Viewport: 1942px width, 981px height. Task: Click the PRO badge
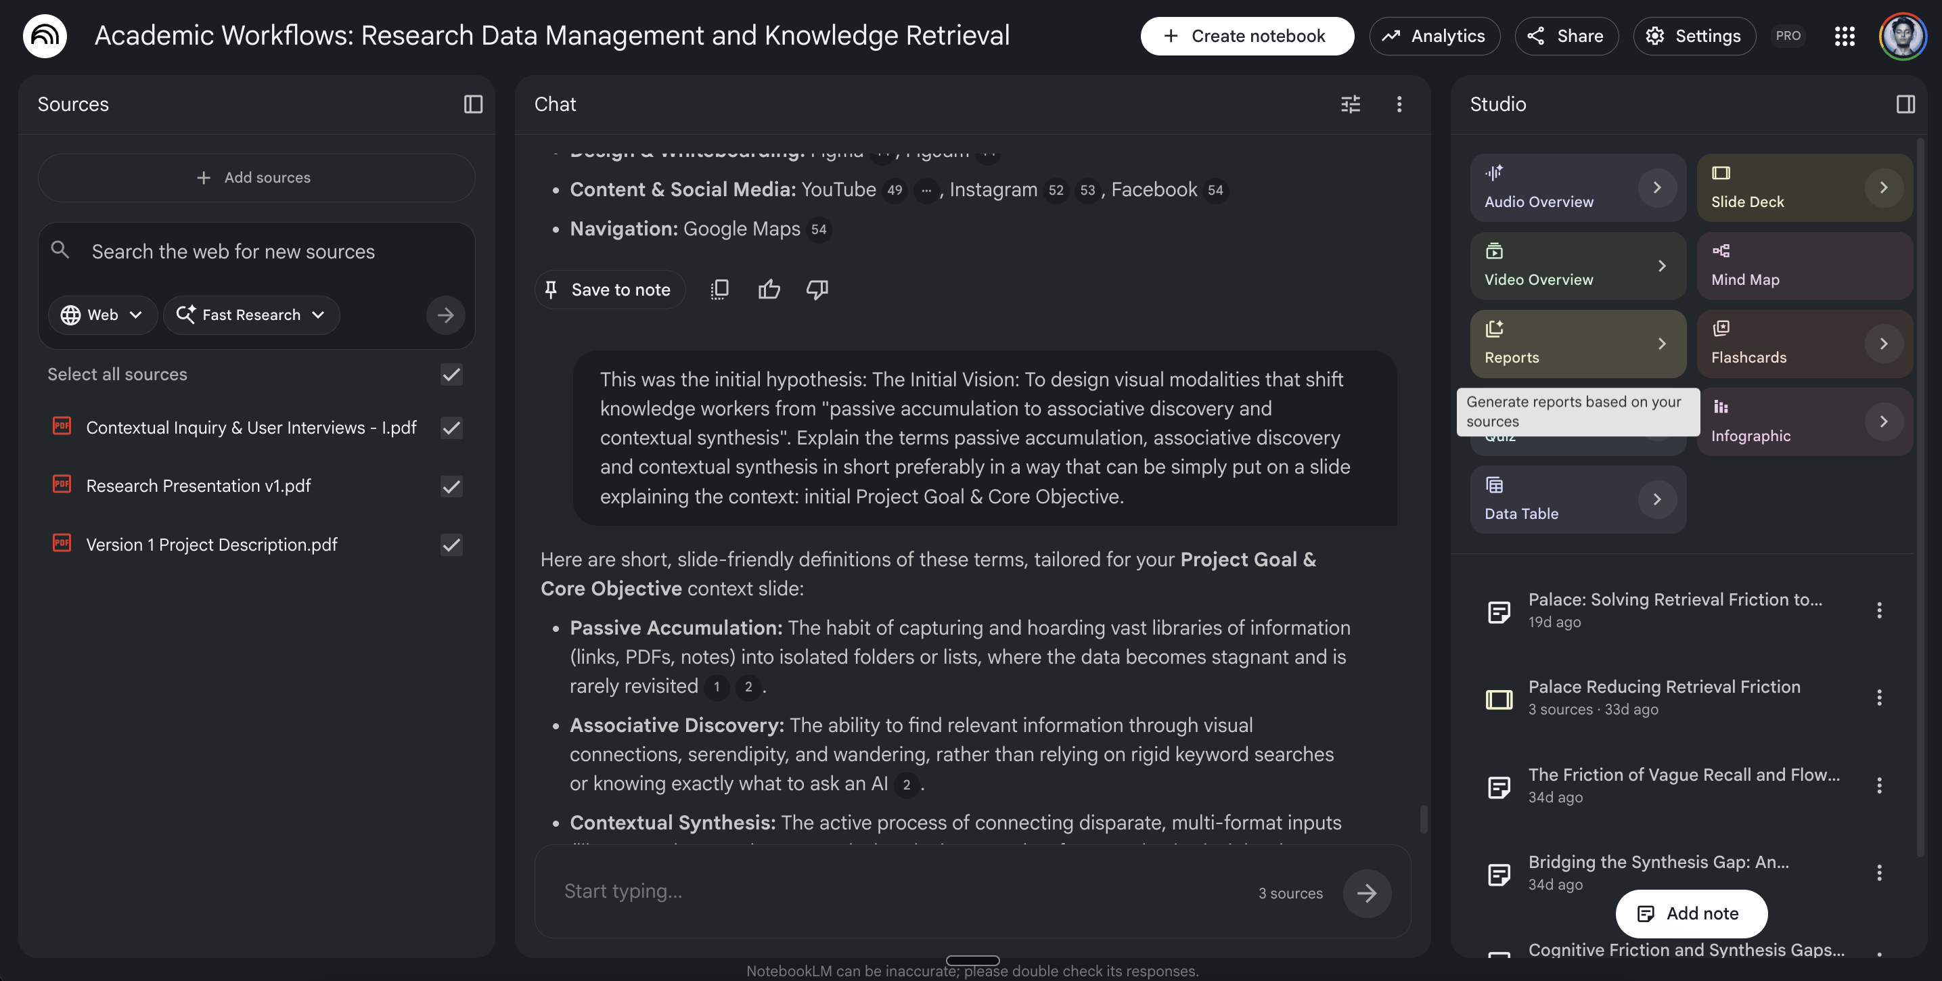point(1788,35)
